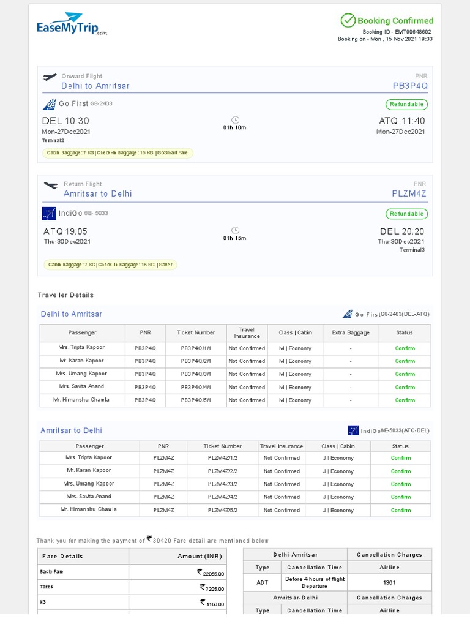
Task: Select the Amritsar to Delhi route heading
Action: tap(98, 193)
